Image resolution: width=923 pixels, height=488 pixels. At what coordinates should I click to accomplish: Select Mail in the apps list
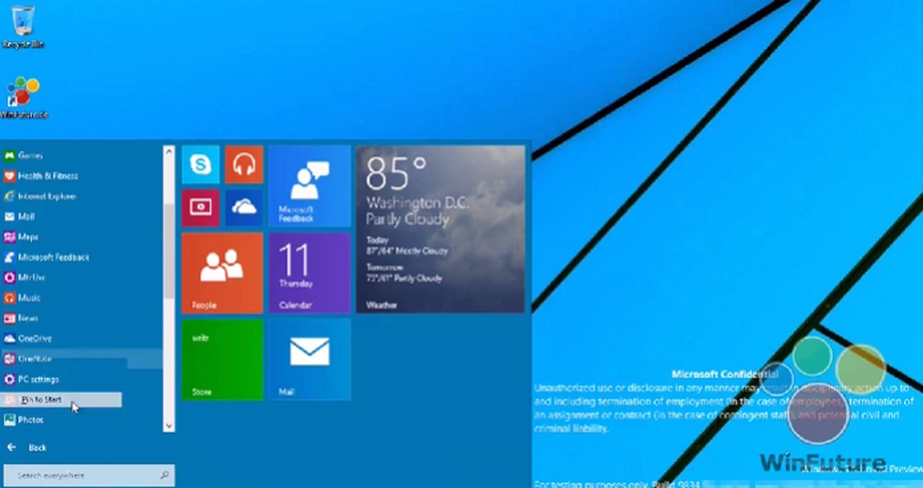click(x=82, y=216)
